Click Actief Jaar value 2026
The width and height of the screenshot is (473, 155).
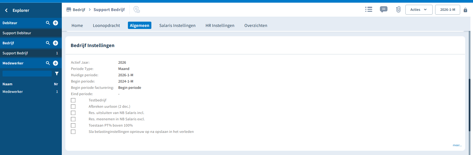point(122,62)
